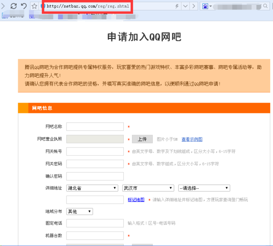273x246 pixels.
Task: Click the Baidu paw search engine icon
Action: tap(205, 6)
